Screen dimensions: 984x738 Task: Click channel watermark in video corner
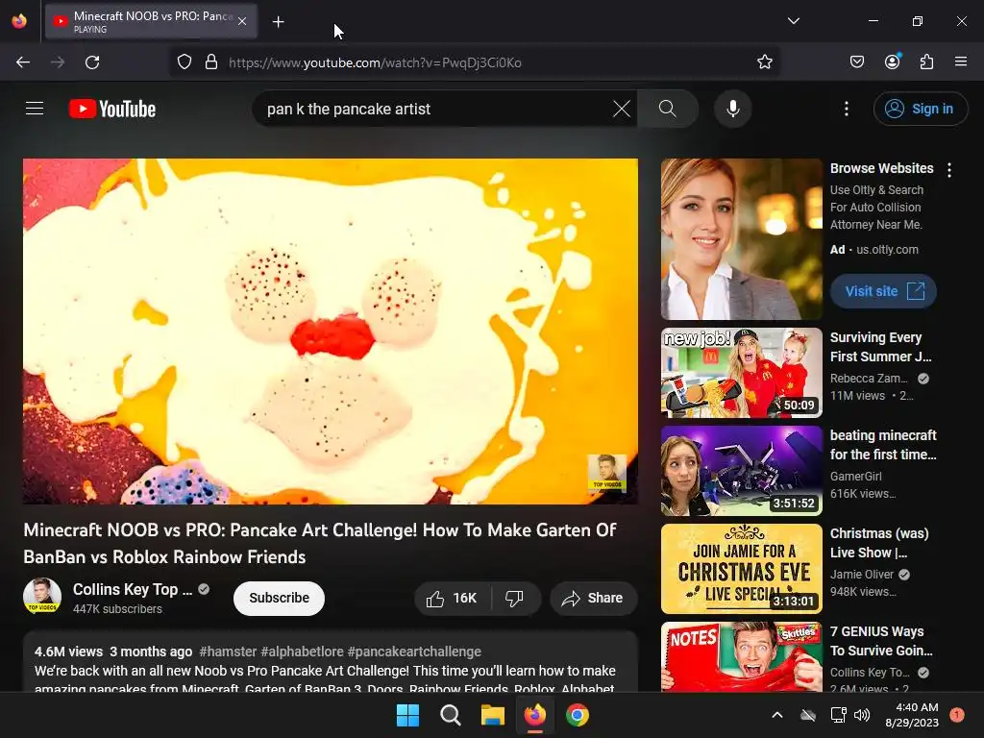coord(606,472)
